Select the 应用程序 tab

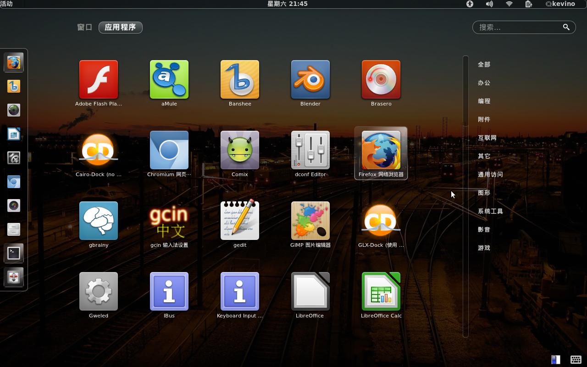tap(120, 28)
